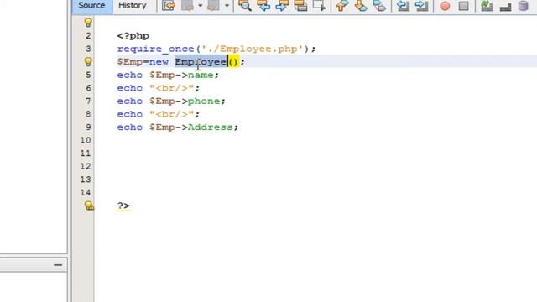Open the Back navigation dropdown arrow
The width and height of the screenshot is (537, 302).
coord(200,6)
